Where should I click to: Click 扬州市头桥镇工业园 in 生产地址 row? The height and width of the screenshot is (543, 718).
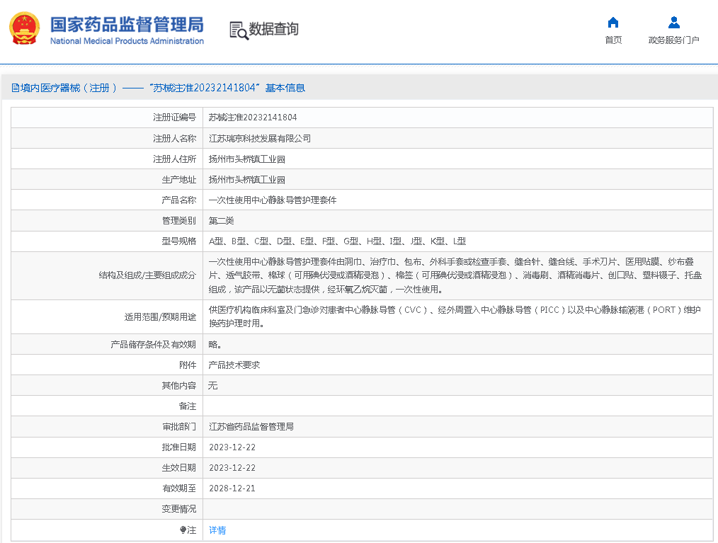[247, 180]
